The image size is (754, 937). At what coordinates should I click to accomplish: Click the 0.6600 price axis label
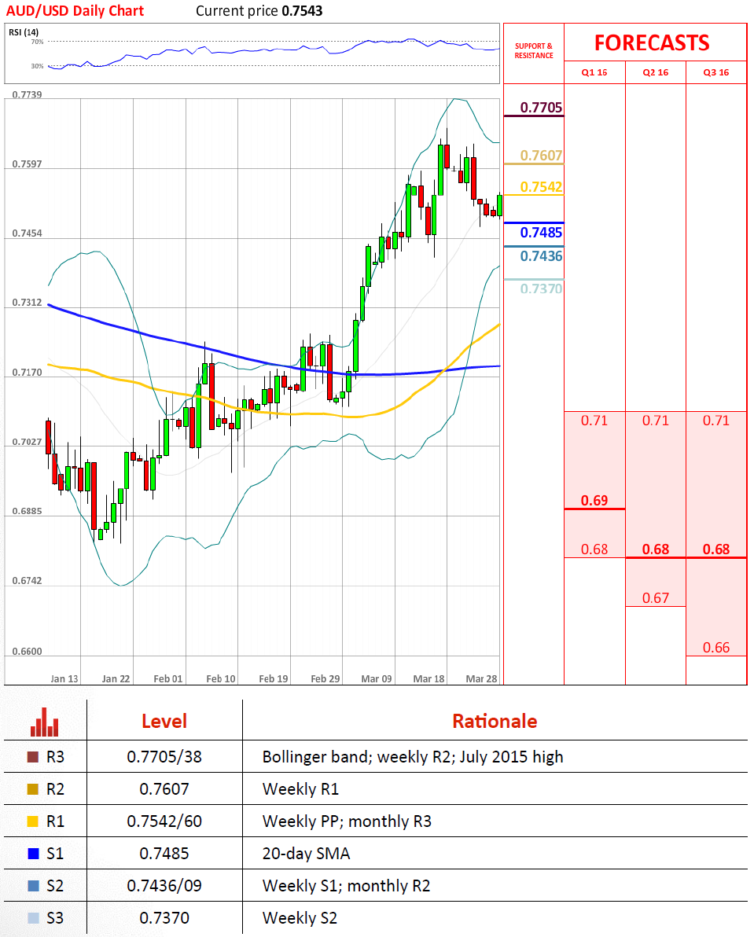(28, 652)
